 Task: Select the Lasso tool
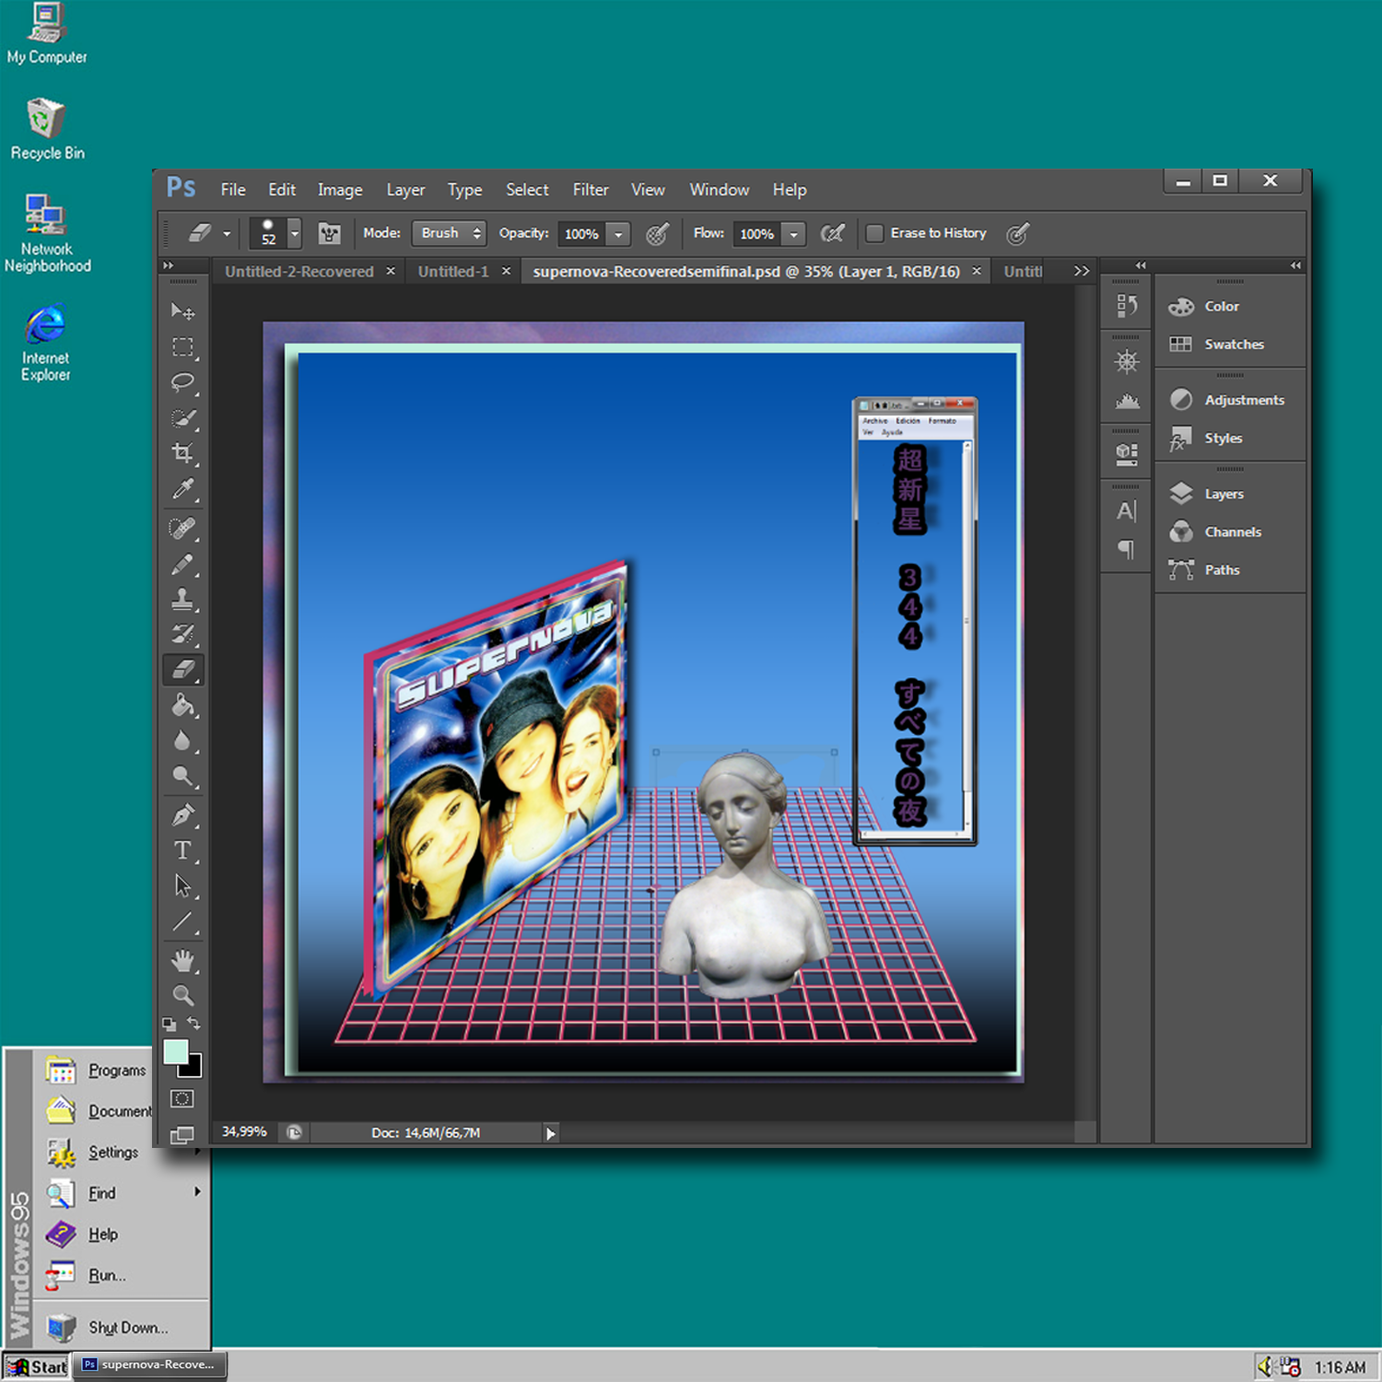point(182,382)
